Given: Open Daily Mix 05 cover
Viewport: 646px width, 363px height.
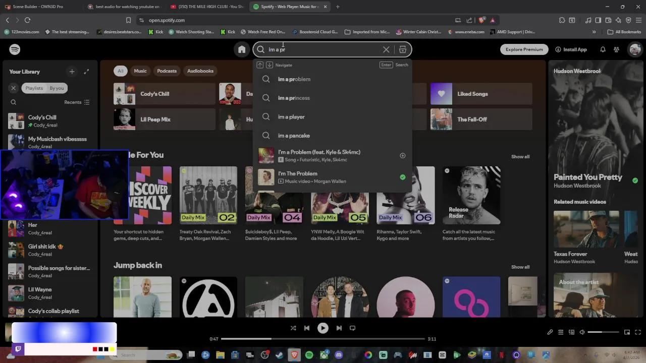Looking at the screenshot, I should [340, 208].
